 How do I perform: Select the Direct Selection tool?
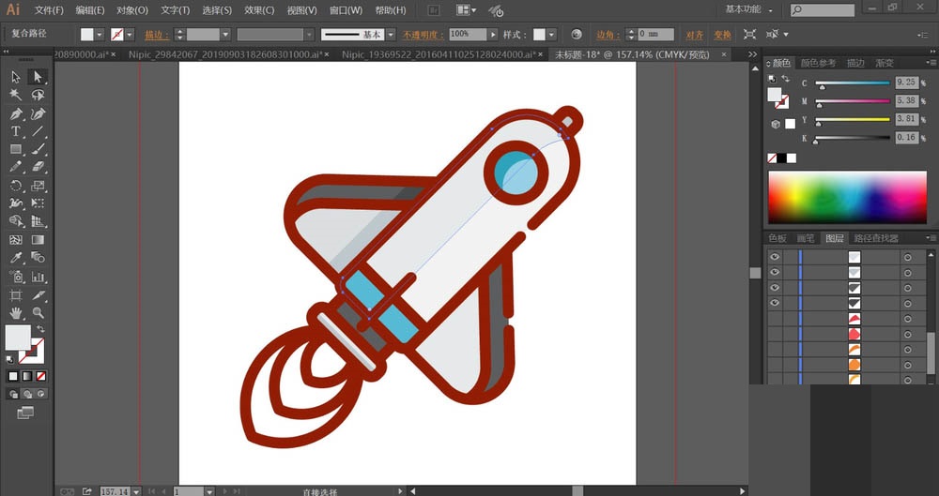(x=38, y=77)
